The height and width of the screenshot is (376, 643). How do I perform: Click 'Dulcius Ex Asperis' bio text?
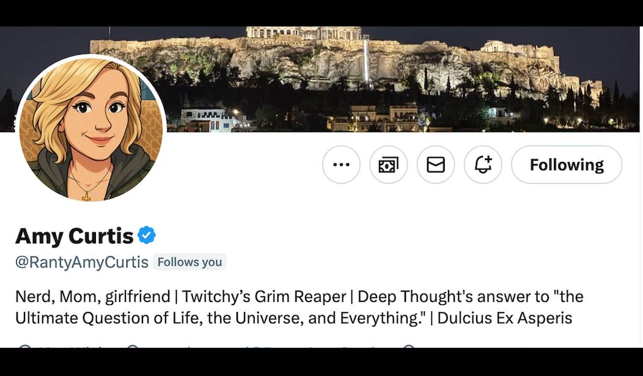pyautogui.click(x=504, y=319)
